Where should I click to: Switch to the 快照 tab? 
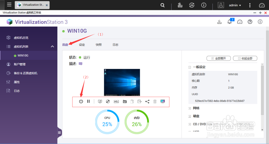(x=99, y=45)
